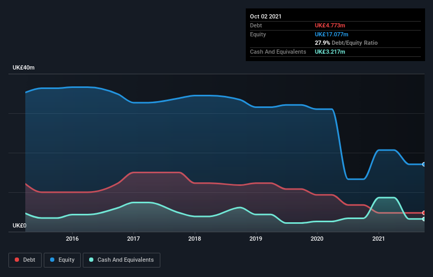
Task: Click the UK£4.773m debt value
Action: [x=330, y=25]
